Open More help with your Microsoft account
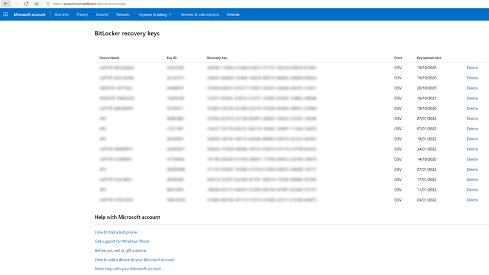The image size is (489, 275). 128,268
